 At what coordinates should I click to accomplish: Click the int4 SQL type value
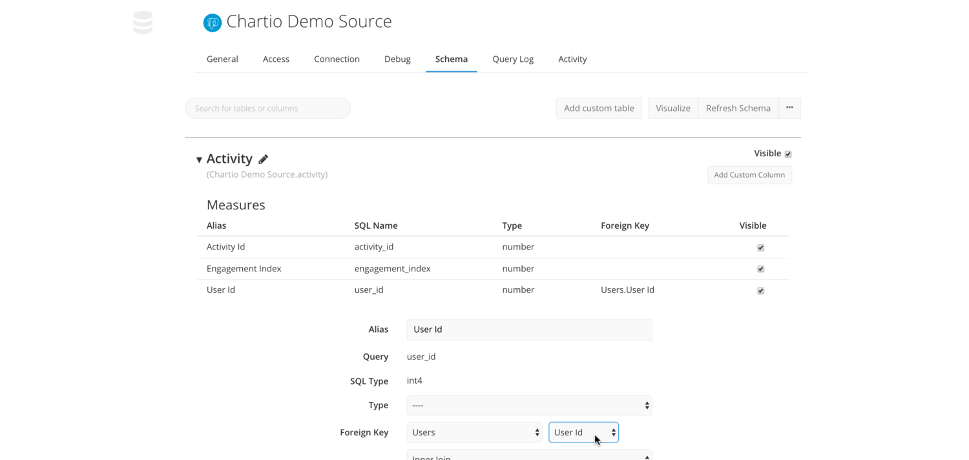coord(414,381)
